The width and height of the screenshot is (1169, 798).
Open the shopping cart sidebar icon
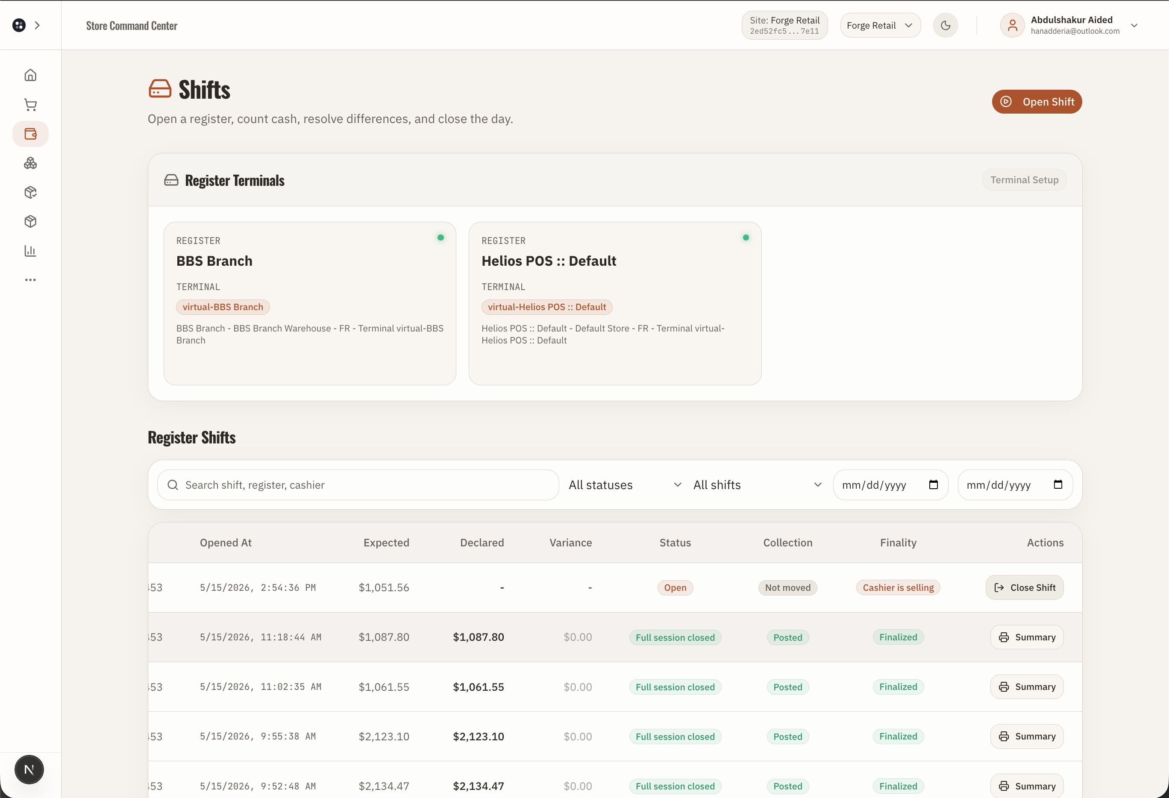click(30, 105)
